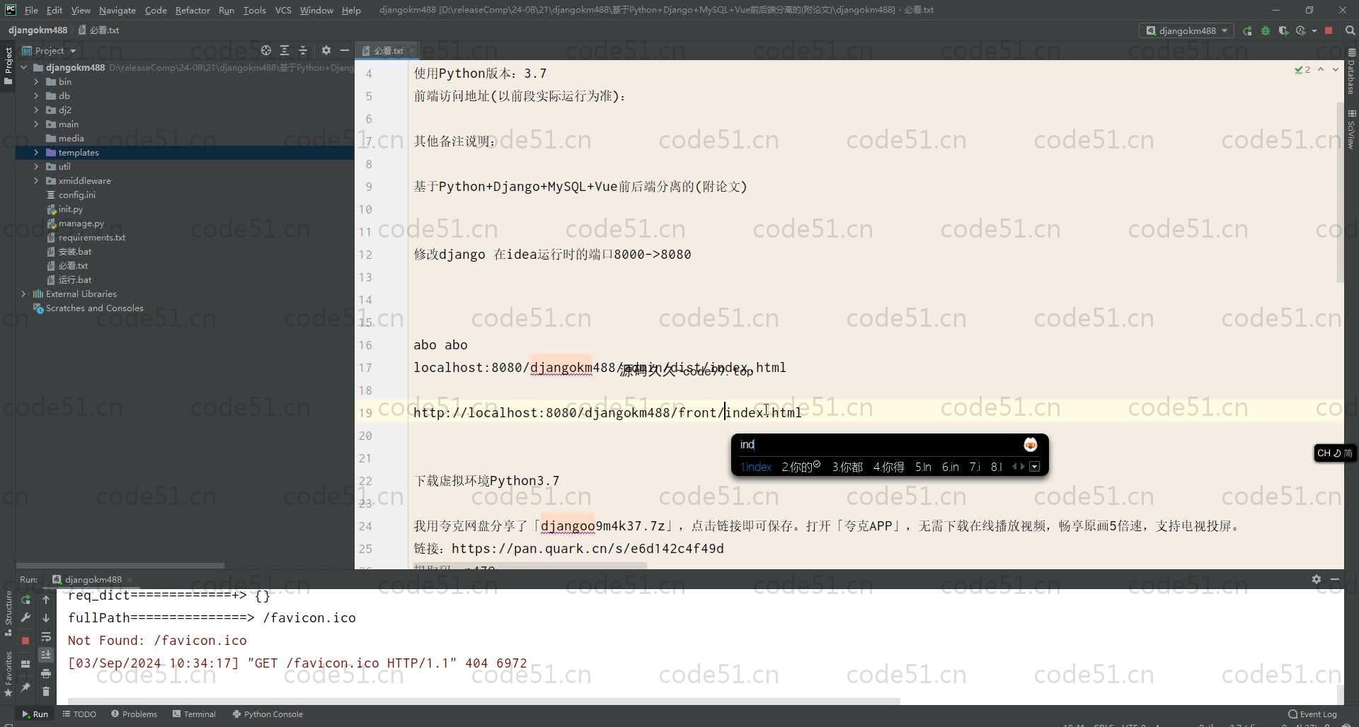The height and width of the screenshot is (727, 1359).
Task: Print console output with printer icon
Action: click(x=46, y=673)
